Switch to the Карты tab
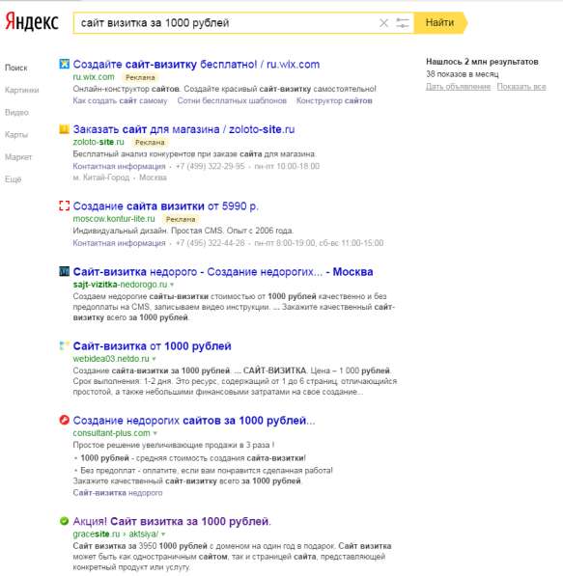Image resolution: width=563 pixels, height=576 pixels. click(x=16, y=135)
